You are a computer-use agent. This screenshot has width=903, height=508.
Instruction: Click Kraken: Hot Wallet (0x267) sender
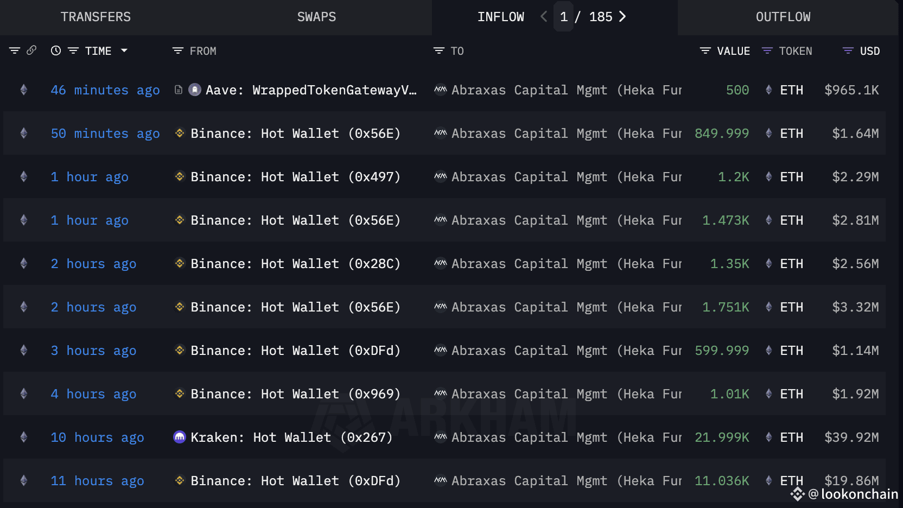coord(291,437)
